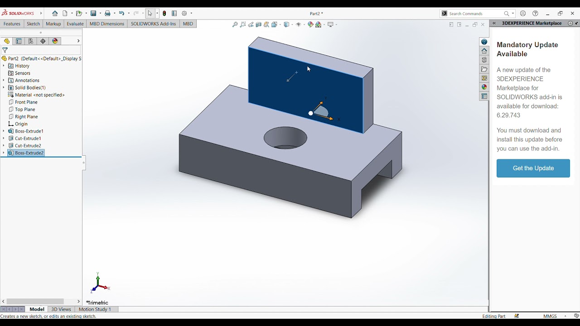Click the user login icon
Screen dimensions: 580x326
523,14
